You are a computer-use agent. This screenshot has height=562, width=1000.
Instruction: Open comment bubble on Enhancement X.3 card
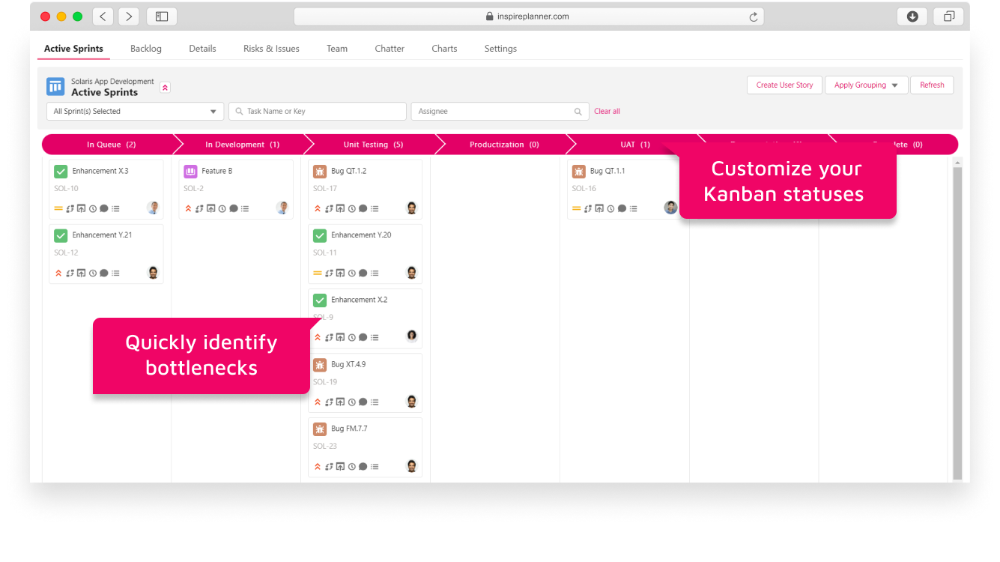[104, 208]
